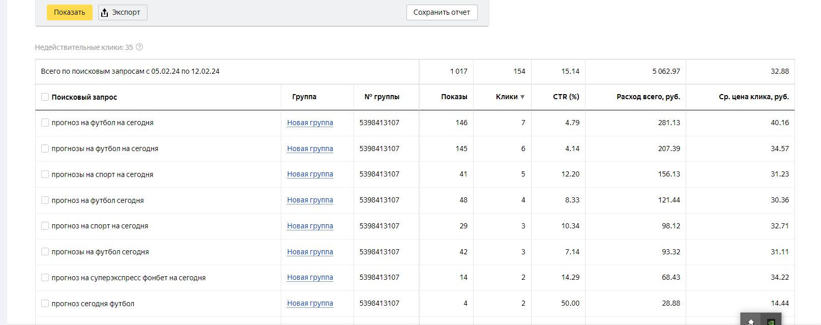The height and width of the screenshot is (325, 821).
Task: Sort by the CTR (%) column header
Action: tap(566, 97)
